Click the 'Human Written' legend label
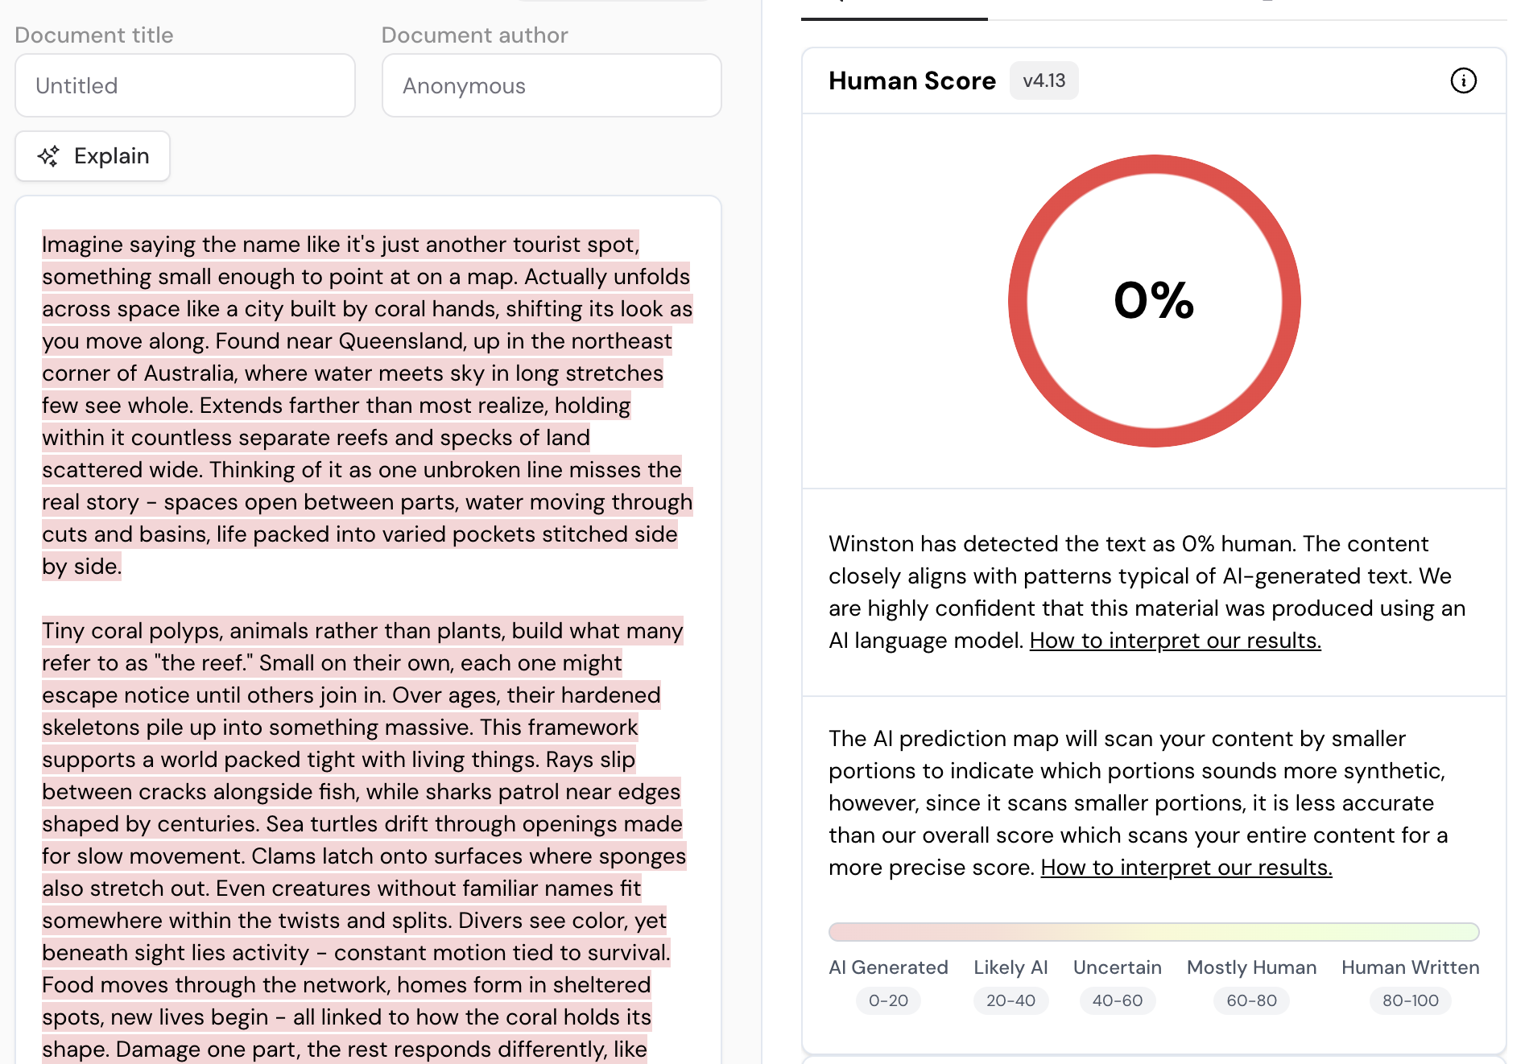 [x=1410, y=967]
